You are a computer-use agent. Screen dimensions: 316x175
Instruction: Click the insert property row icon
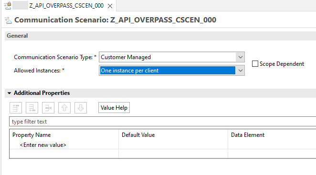(x=32, y=108)
